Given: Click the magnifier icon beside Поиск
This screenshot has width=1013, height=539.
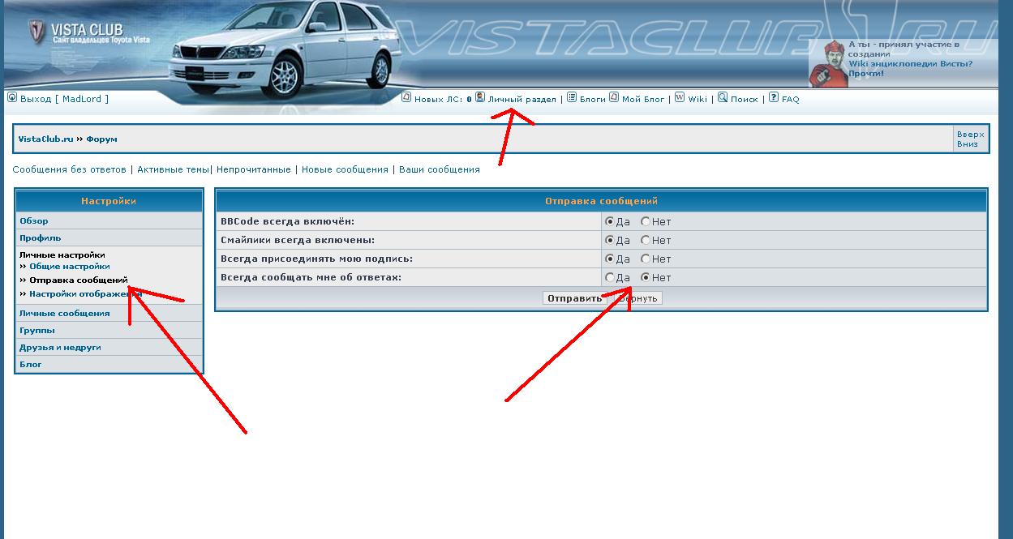Looking at the screenshot, I should (x=723, y=97).
